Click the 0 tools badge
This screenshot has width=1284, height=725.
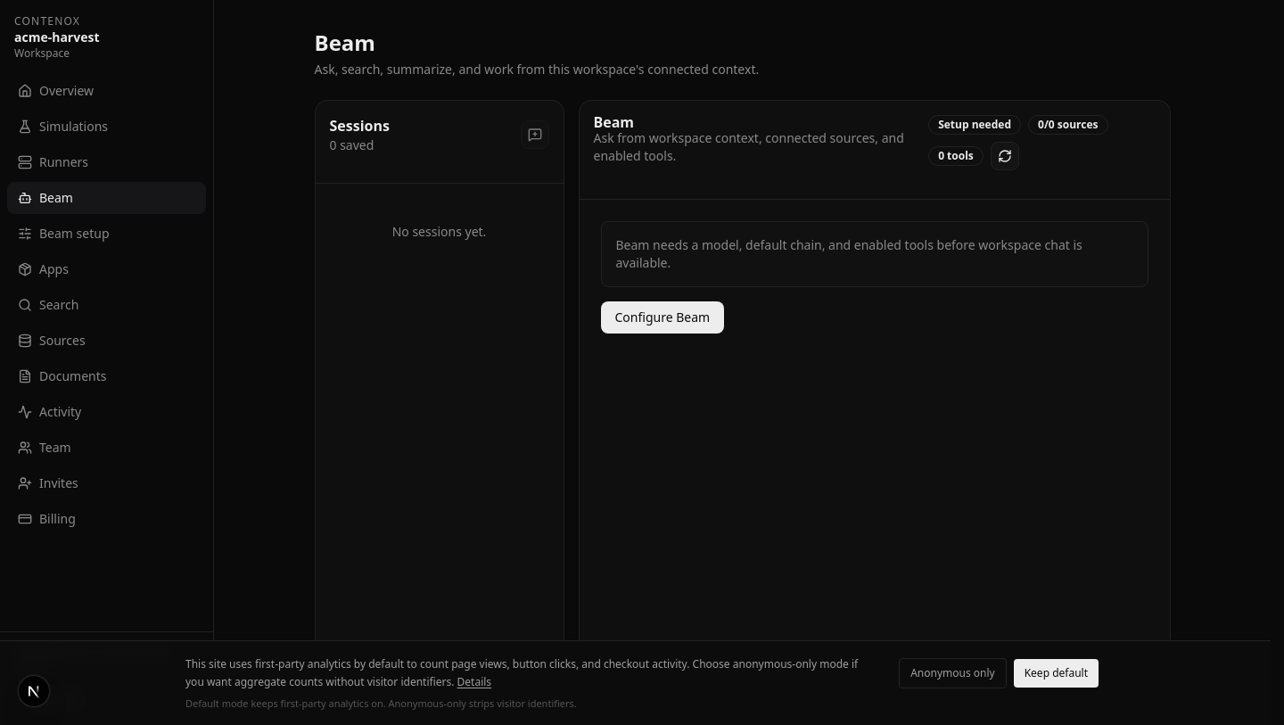[x=956, y=156]
